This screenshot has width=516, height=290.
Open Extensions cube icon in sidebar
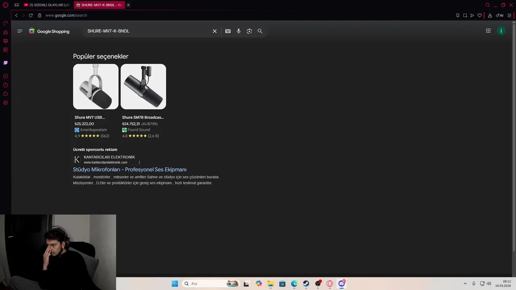pos(6,94)
